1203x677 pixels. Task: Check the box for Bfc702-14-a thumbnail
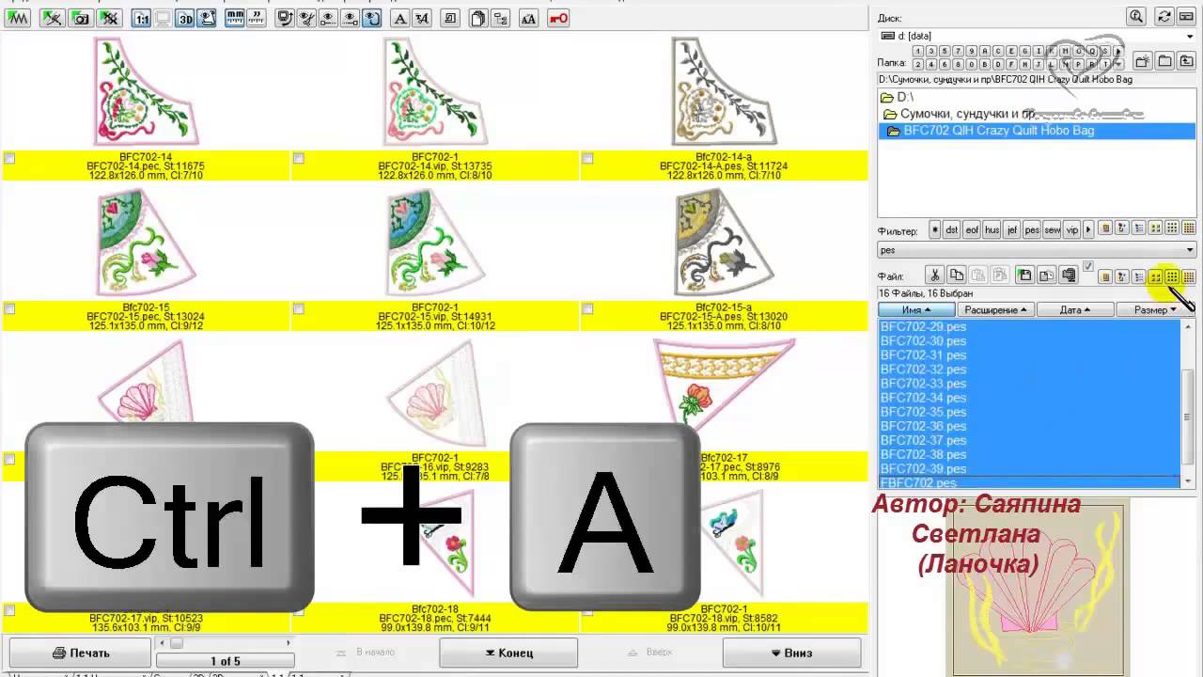coord(587,158)
